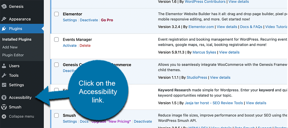Deactivate the Elementor plugin
The width and height of the screenshot is (288, 128).
pyautogui.click(x=89, y=20)
